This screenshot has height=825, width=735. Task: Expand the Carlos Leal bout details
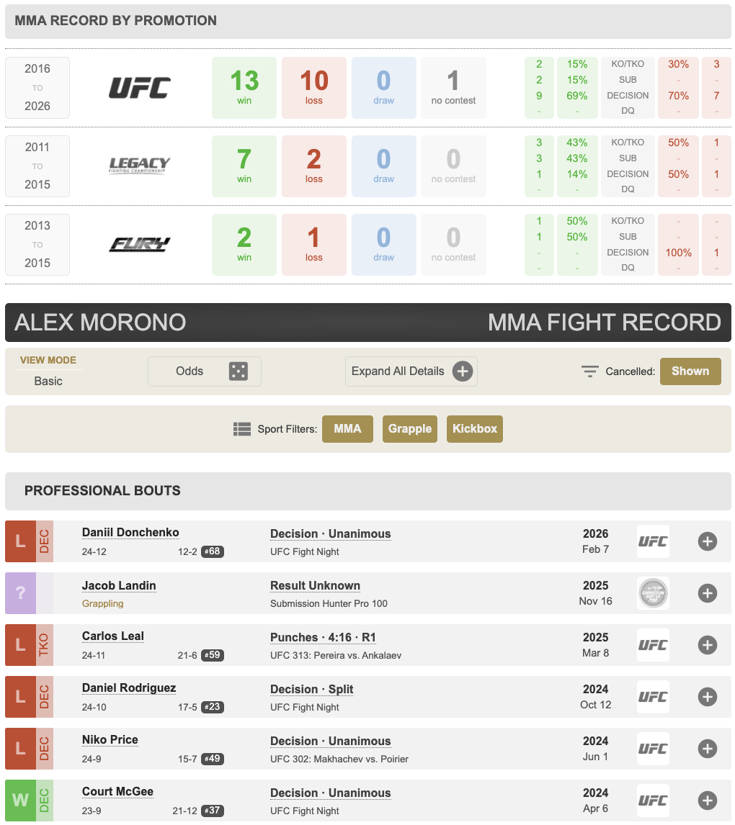click(707, 645)
